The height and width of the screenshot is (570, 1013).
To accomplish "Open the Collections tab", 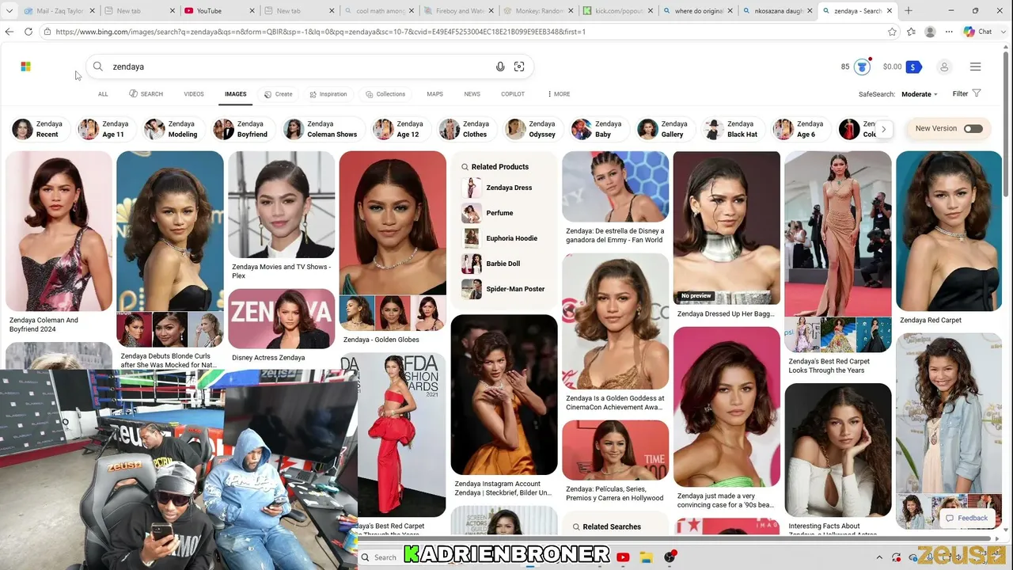I will click(x=385, y=94).
